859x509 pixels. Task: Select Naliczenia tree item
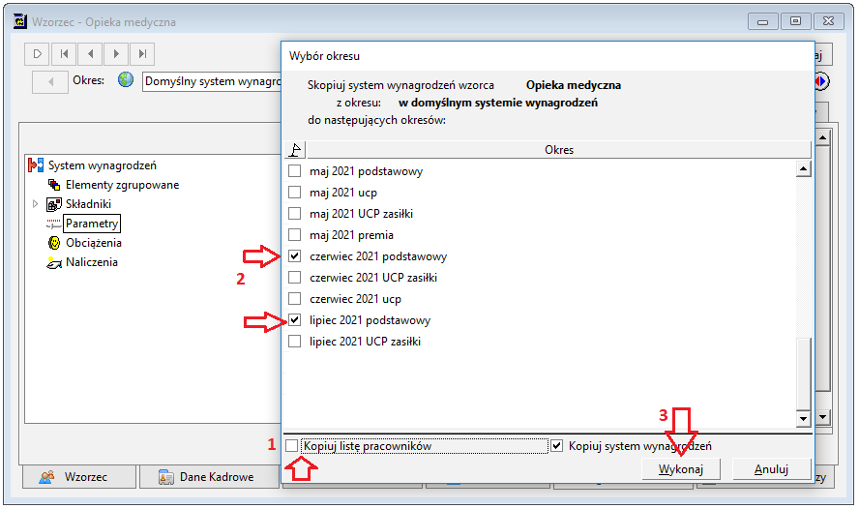92,262
